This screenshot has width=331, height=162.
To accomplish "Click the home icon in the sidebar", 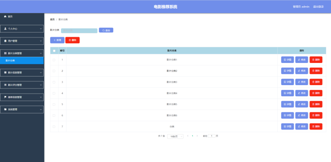I will 5,16.
